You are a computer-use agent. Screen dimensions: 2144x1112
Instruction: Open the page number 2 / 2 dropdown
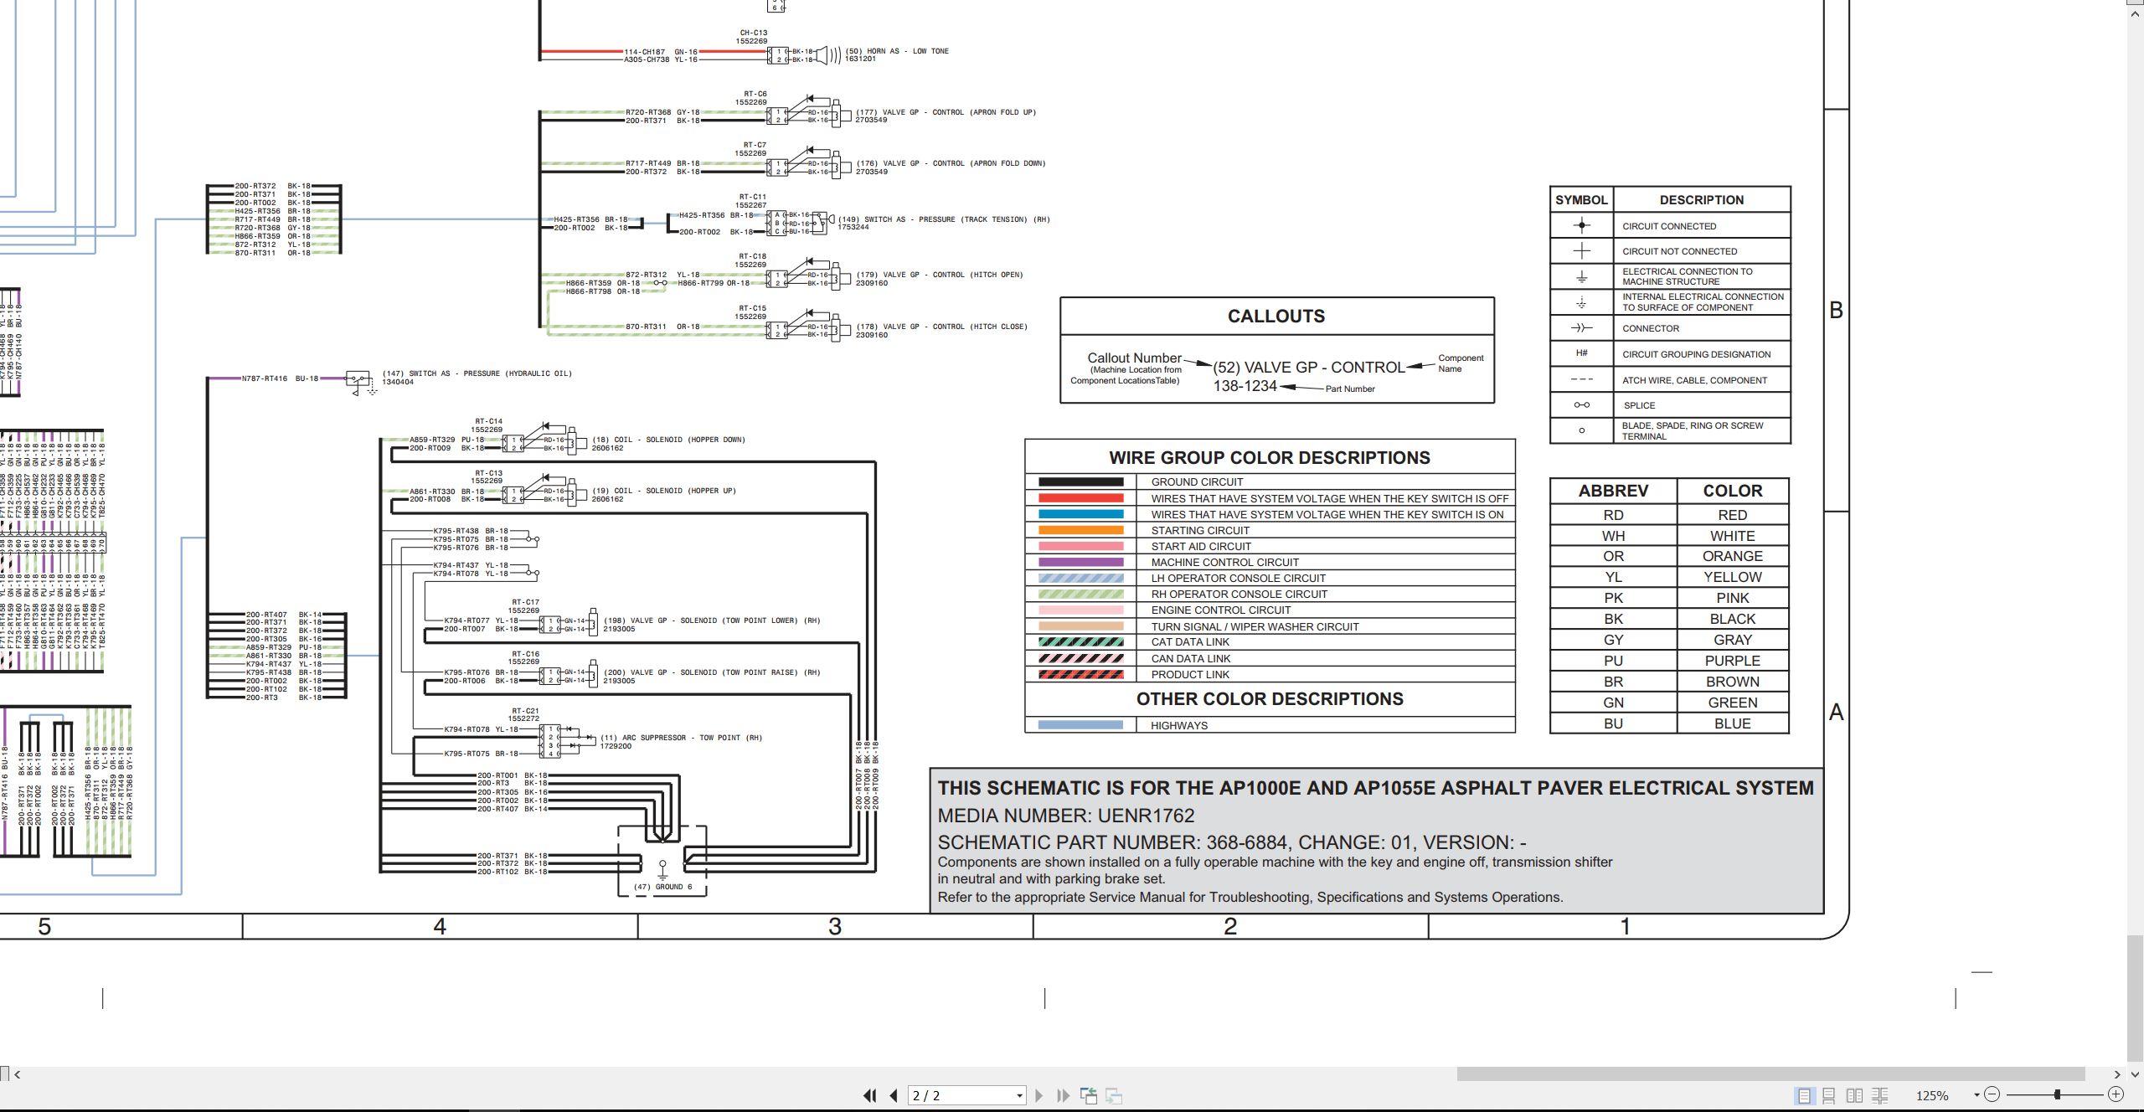(x=1019, y=1095)
